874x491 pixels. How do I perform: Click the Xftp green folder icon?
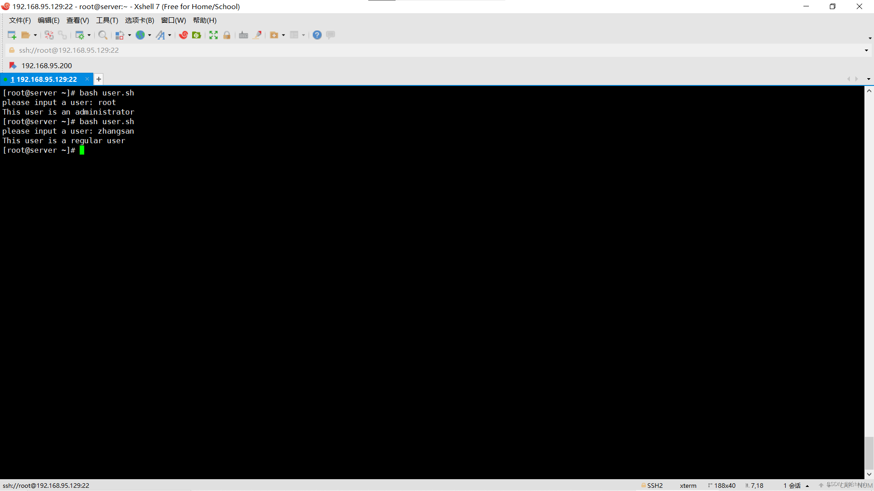point(197,35)
